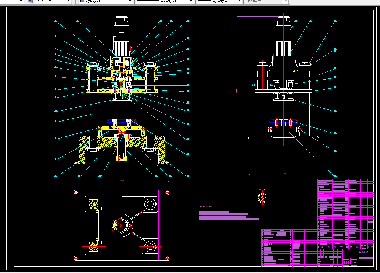Select the yellow hatched square at top-left of plan view
The height and width of the screenshot is (273, 380).
[x=93, y=204]
